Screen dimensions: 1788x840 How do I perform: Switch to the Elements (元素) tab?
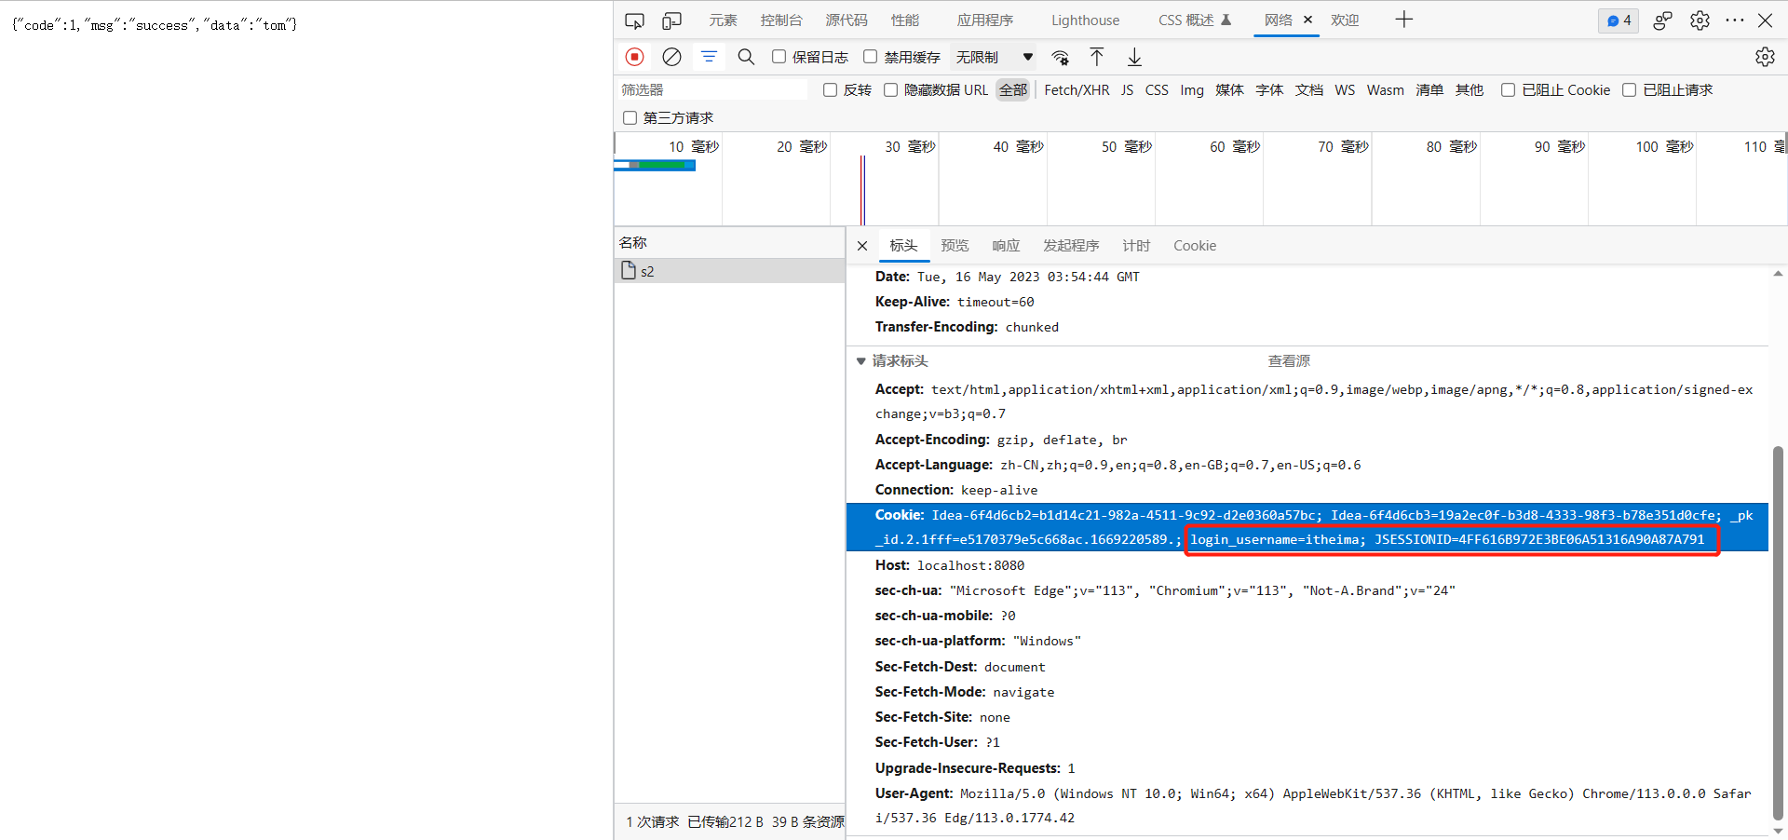click(723, 20)
